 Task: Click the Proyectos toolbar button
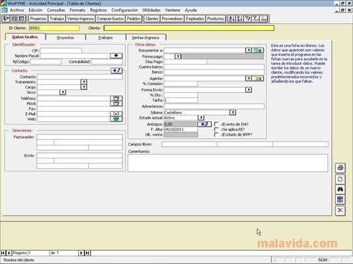click(x=38, y=19)
